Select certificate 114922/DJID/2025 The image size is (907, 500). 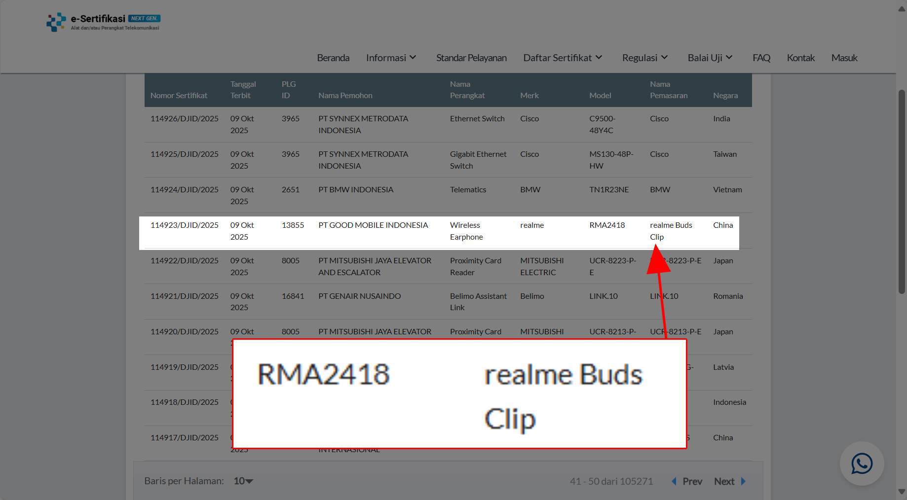[185, 260]
